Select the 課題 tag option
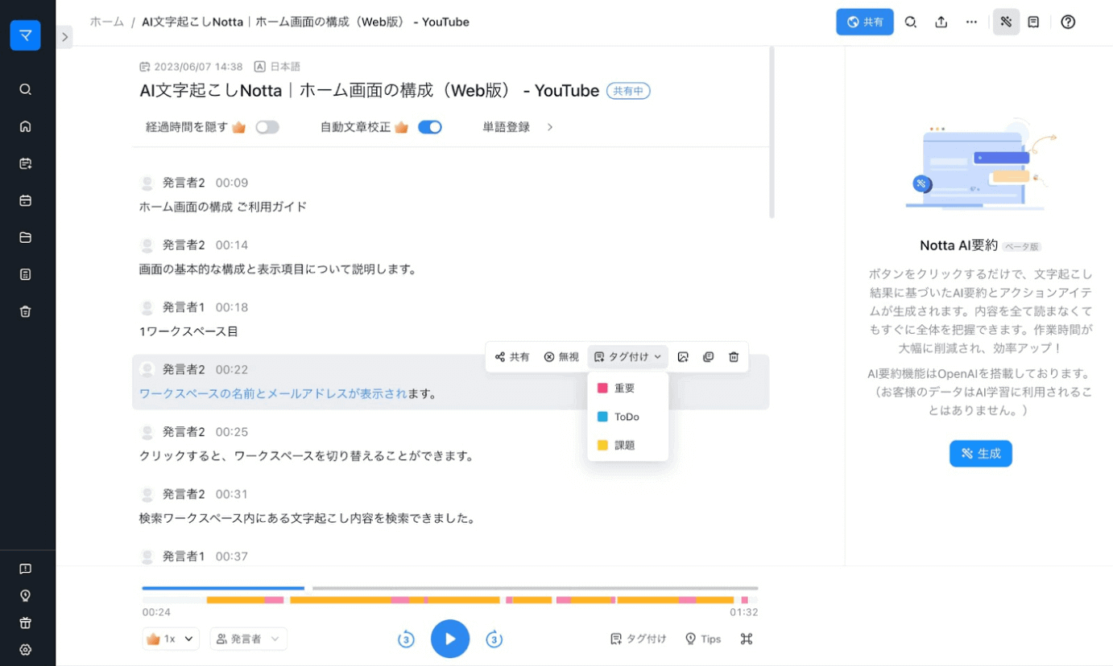The width and height of the screenshot is (1113, 666). 628,445
